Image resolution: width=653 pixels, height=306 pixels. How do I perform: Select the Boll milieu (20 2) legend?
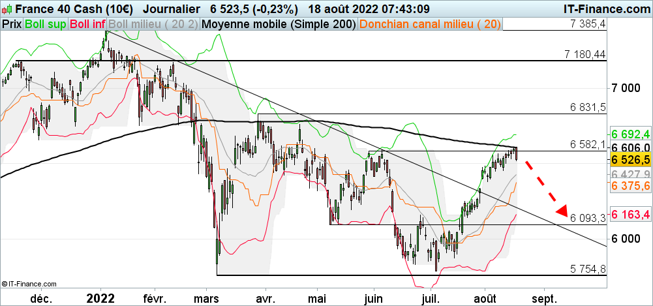154,24
